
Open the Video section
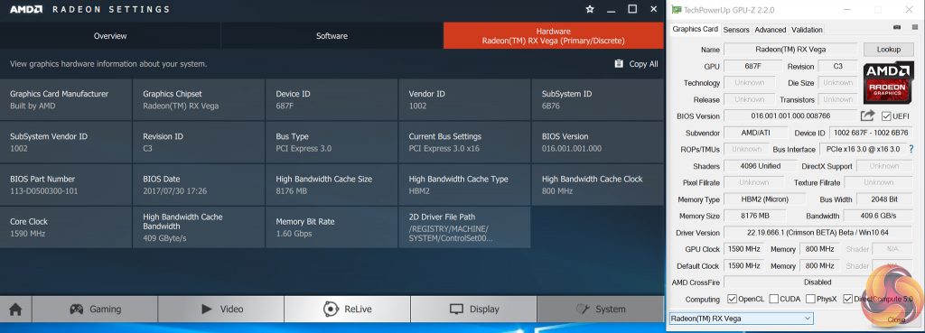point(221,309)
